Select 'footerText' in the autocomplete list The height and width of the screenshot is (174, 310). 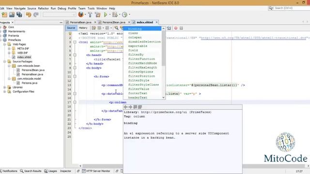138,93
